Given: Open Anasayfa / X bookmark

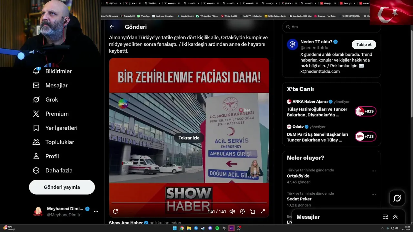Looking at the screenshot, I should (127, 16).
